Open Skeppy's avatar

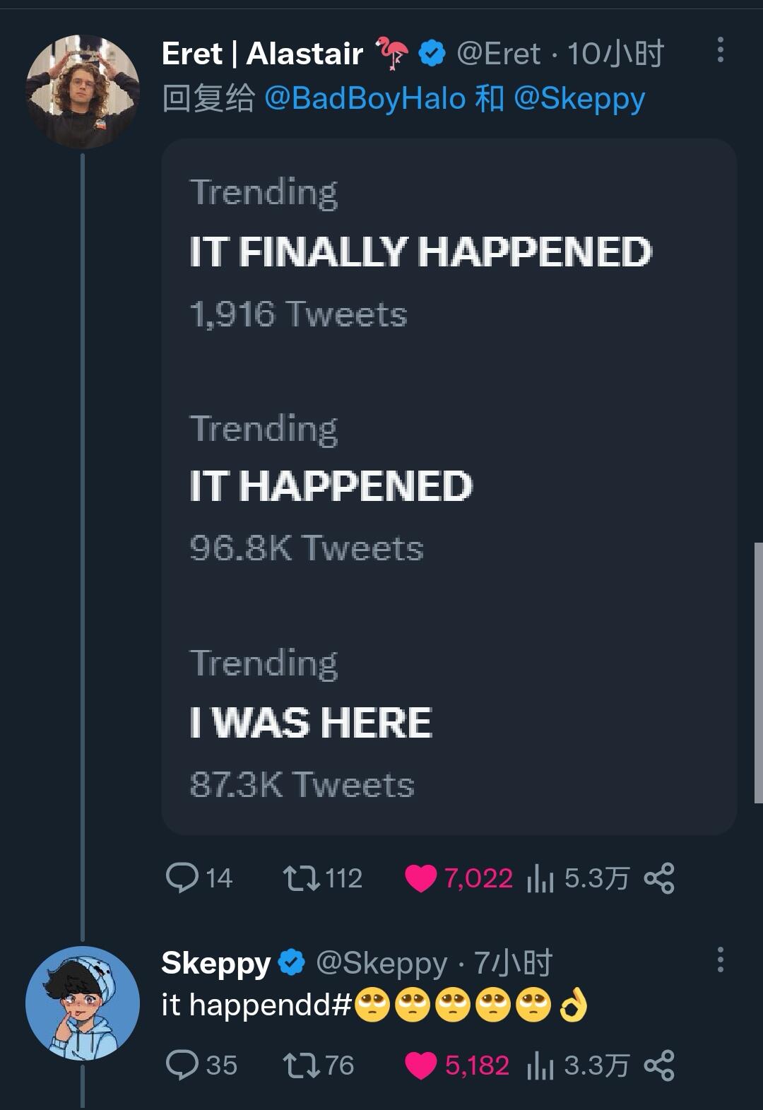click(x=83, y=1003)
